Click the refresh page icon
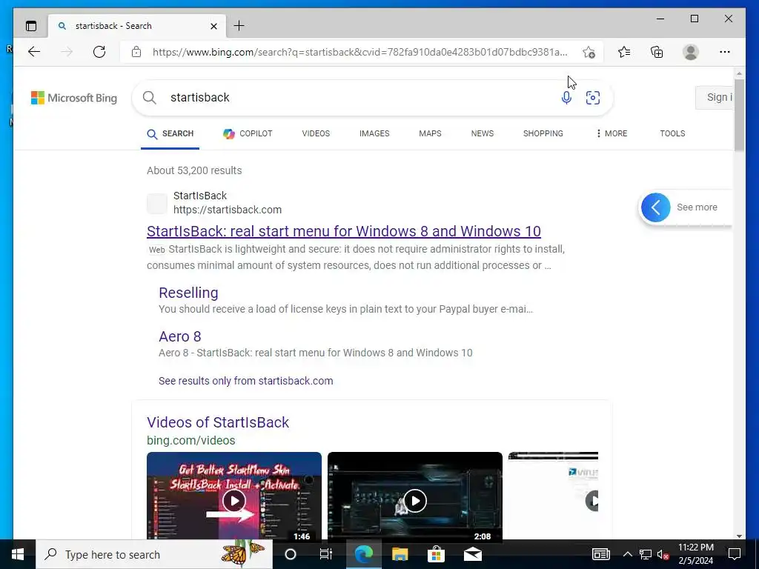 pyautogui.click(x=99, y=52)
